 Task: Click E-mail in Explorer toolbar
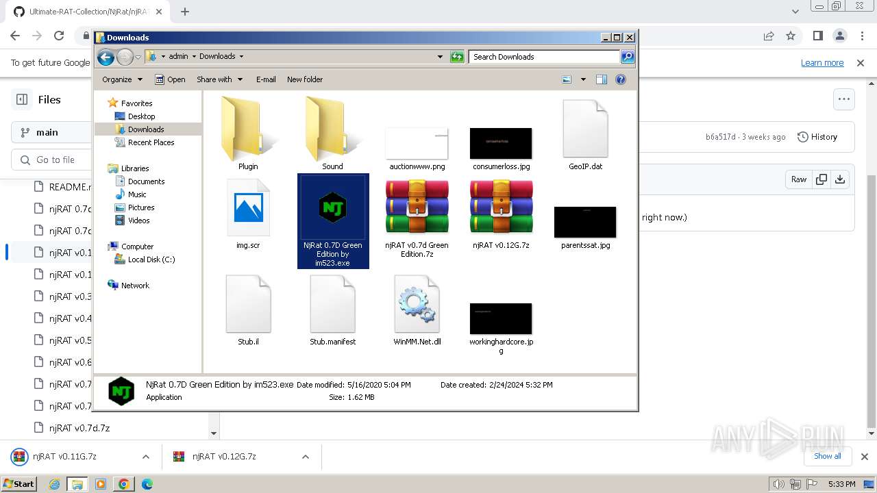(x=266, y=79)
